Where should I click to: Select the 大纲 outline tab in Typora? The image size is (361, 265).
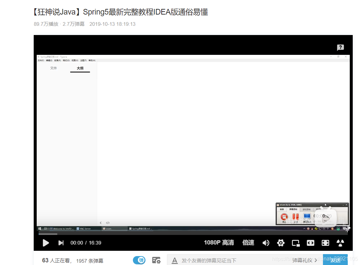click(x=80, y=68)
